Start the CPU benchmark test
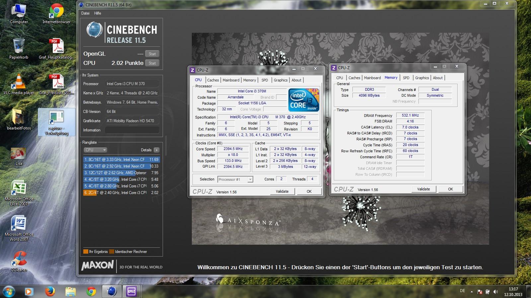Screen dimensions: 531x298 (152, 63)
